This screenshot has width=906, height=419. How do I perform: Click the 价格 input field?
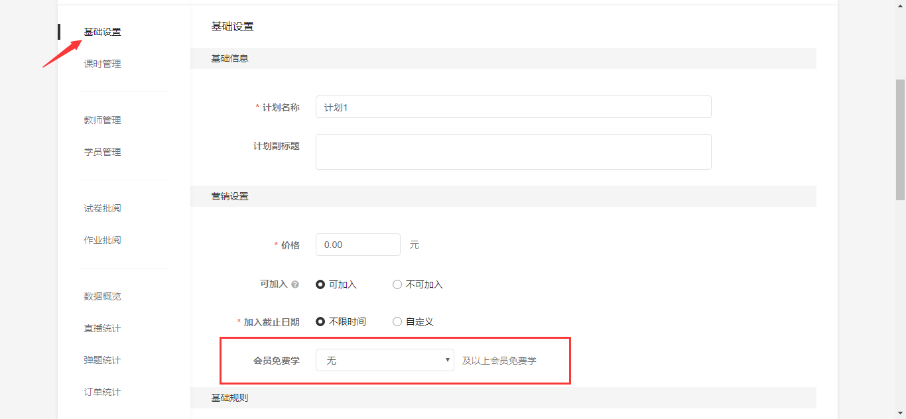[357, 245]
